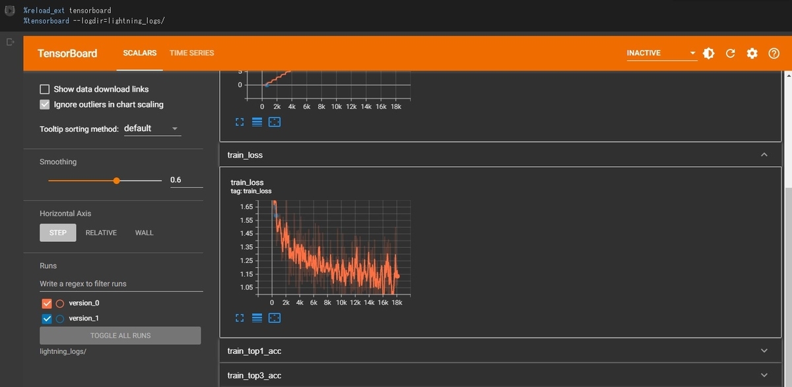Set horizontal axis to WALL
The image size is (792, 387).
coord(145,233)
